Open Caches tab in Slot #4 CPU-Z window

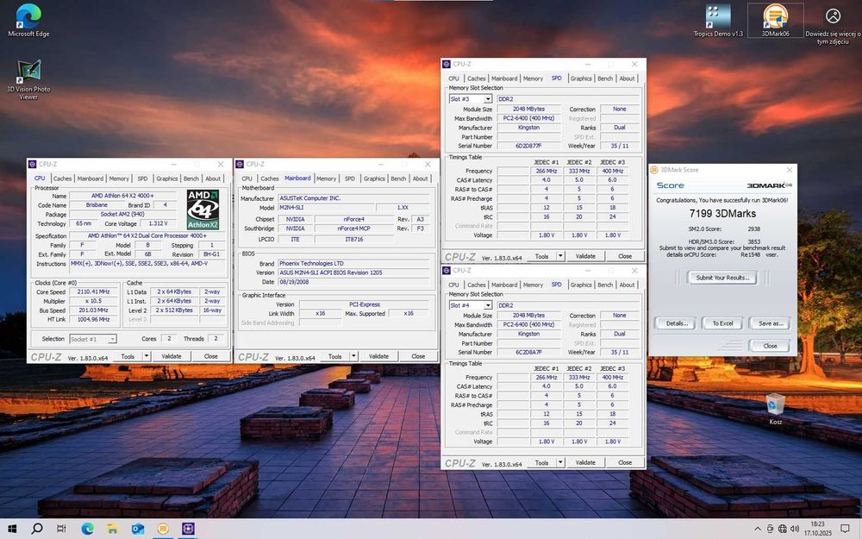click(x=476, y=285)
